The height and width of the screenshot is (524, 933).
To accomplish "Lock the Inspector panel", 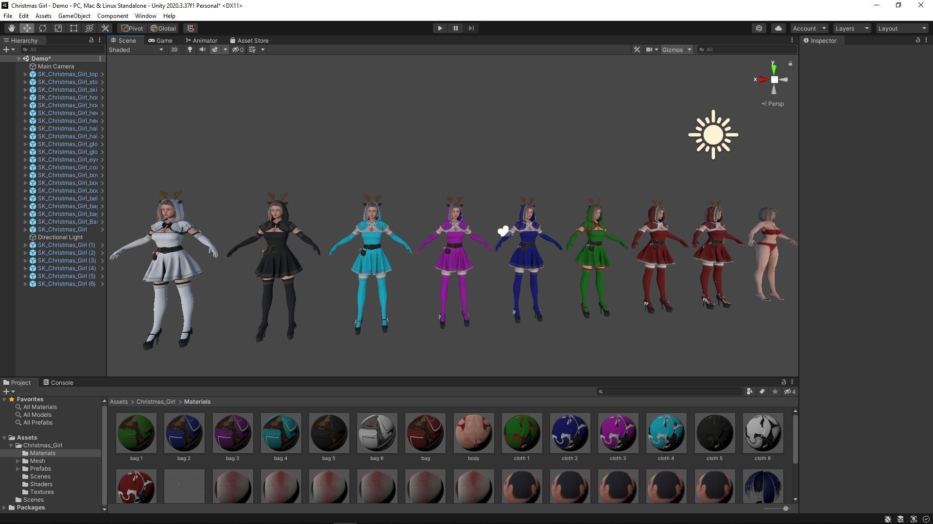I will [x=917, y=40].
